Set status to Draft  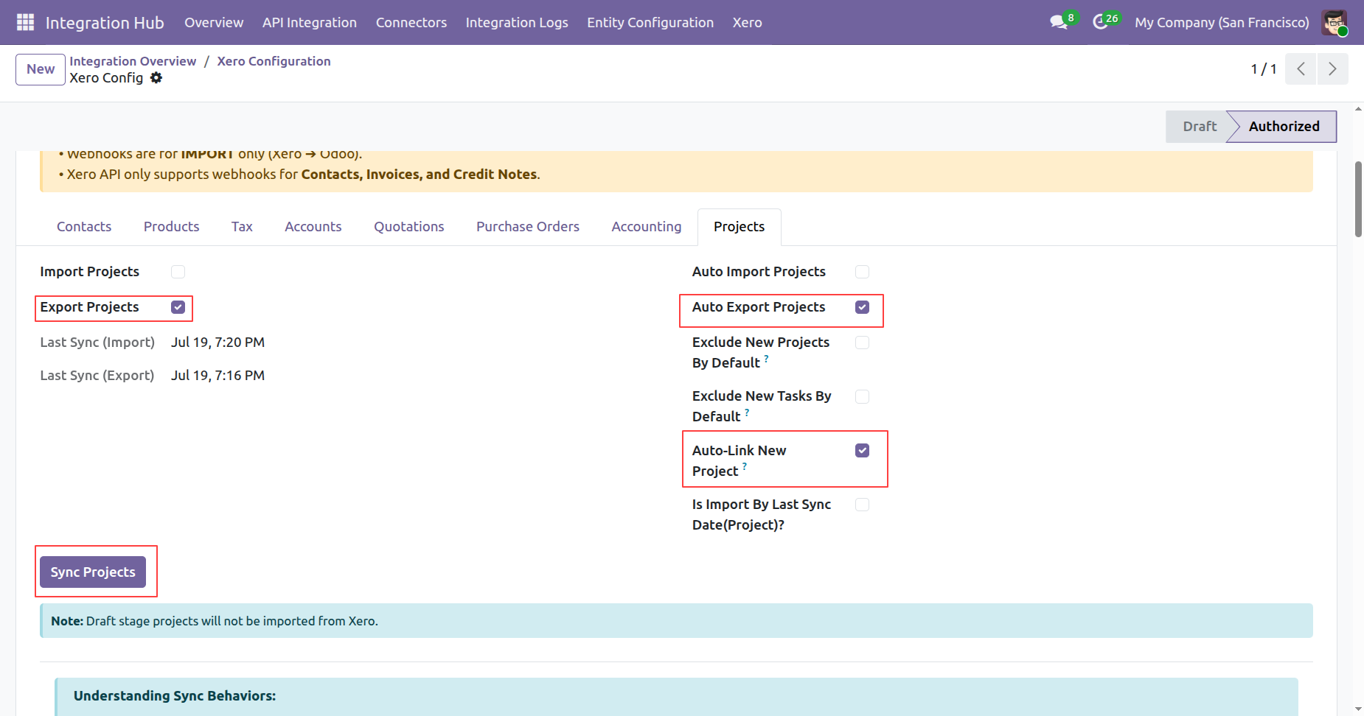click(1200, 127)
